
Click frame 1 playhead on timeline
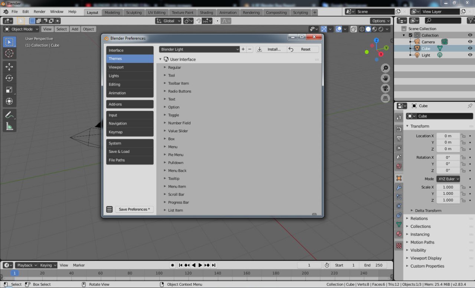[x=15, y=273]
